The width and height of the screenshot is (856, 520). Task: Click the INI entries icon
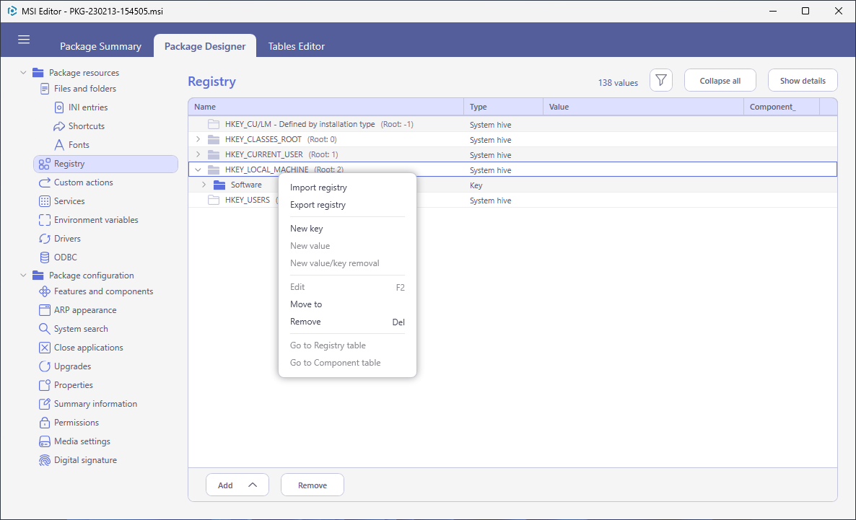[59, 107]
